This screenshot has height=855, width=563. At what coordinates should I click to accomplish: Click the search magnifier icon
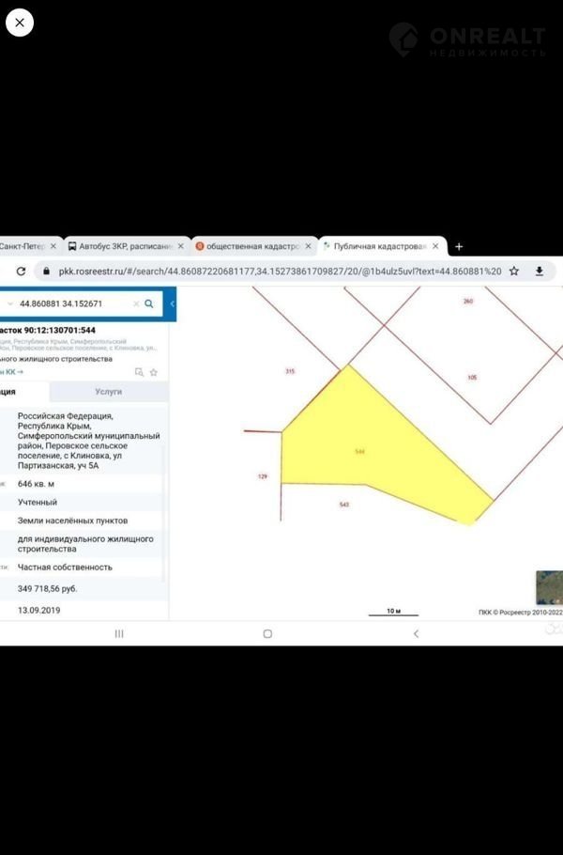tap(149, 304)
